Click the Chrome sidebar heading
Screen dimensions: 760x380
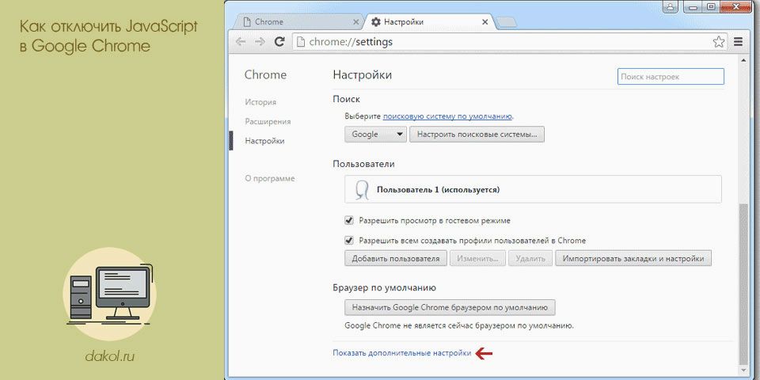[x=265, y=75]
